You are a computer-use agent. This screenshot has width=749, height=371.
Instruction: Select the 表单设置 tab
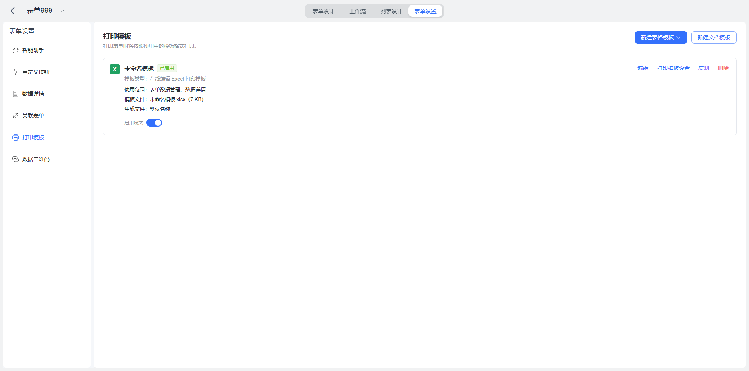coord(425,11)
